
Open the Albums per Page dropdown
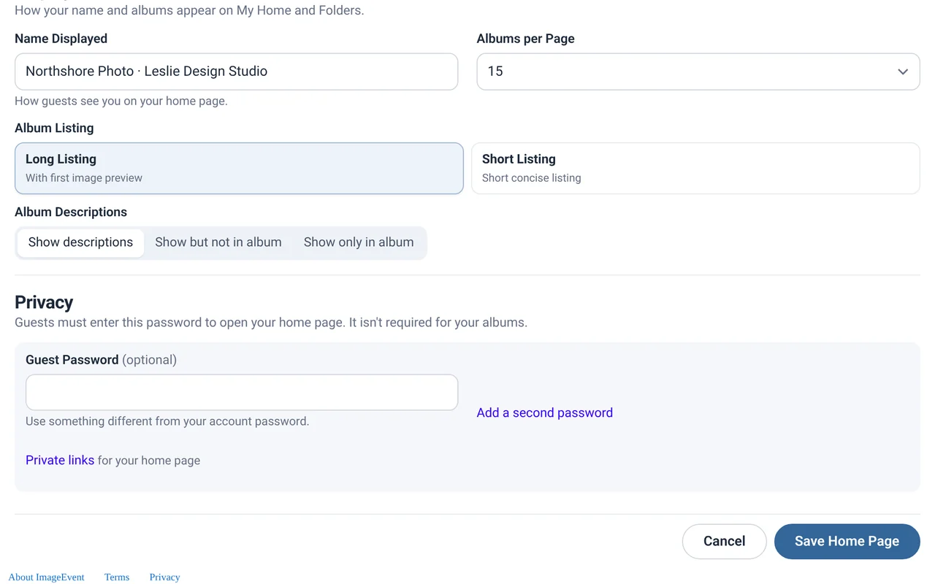click(x=698, y=72)
